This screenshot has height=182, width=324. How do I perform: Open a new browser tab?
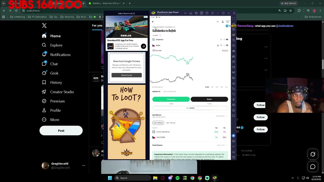click(130, 3)
